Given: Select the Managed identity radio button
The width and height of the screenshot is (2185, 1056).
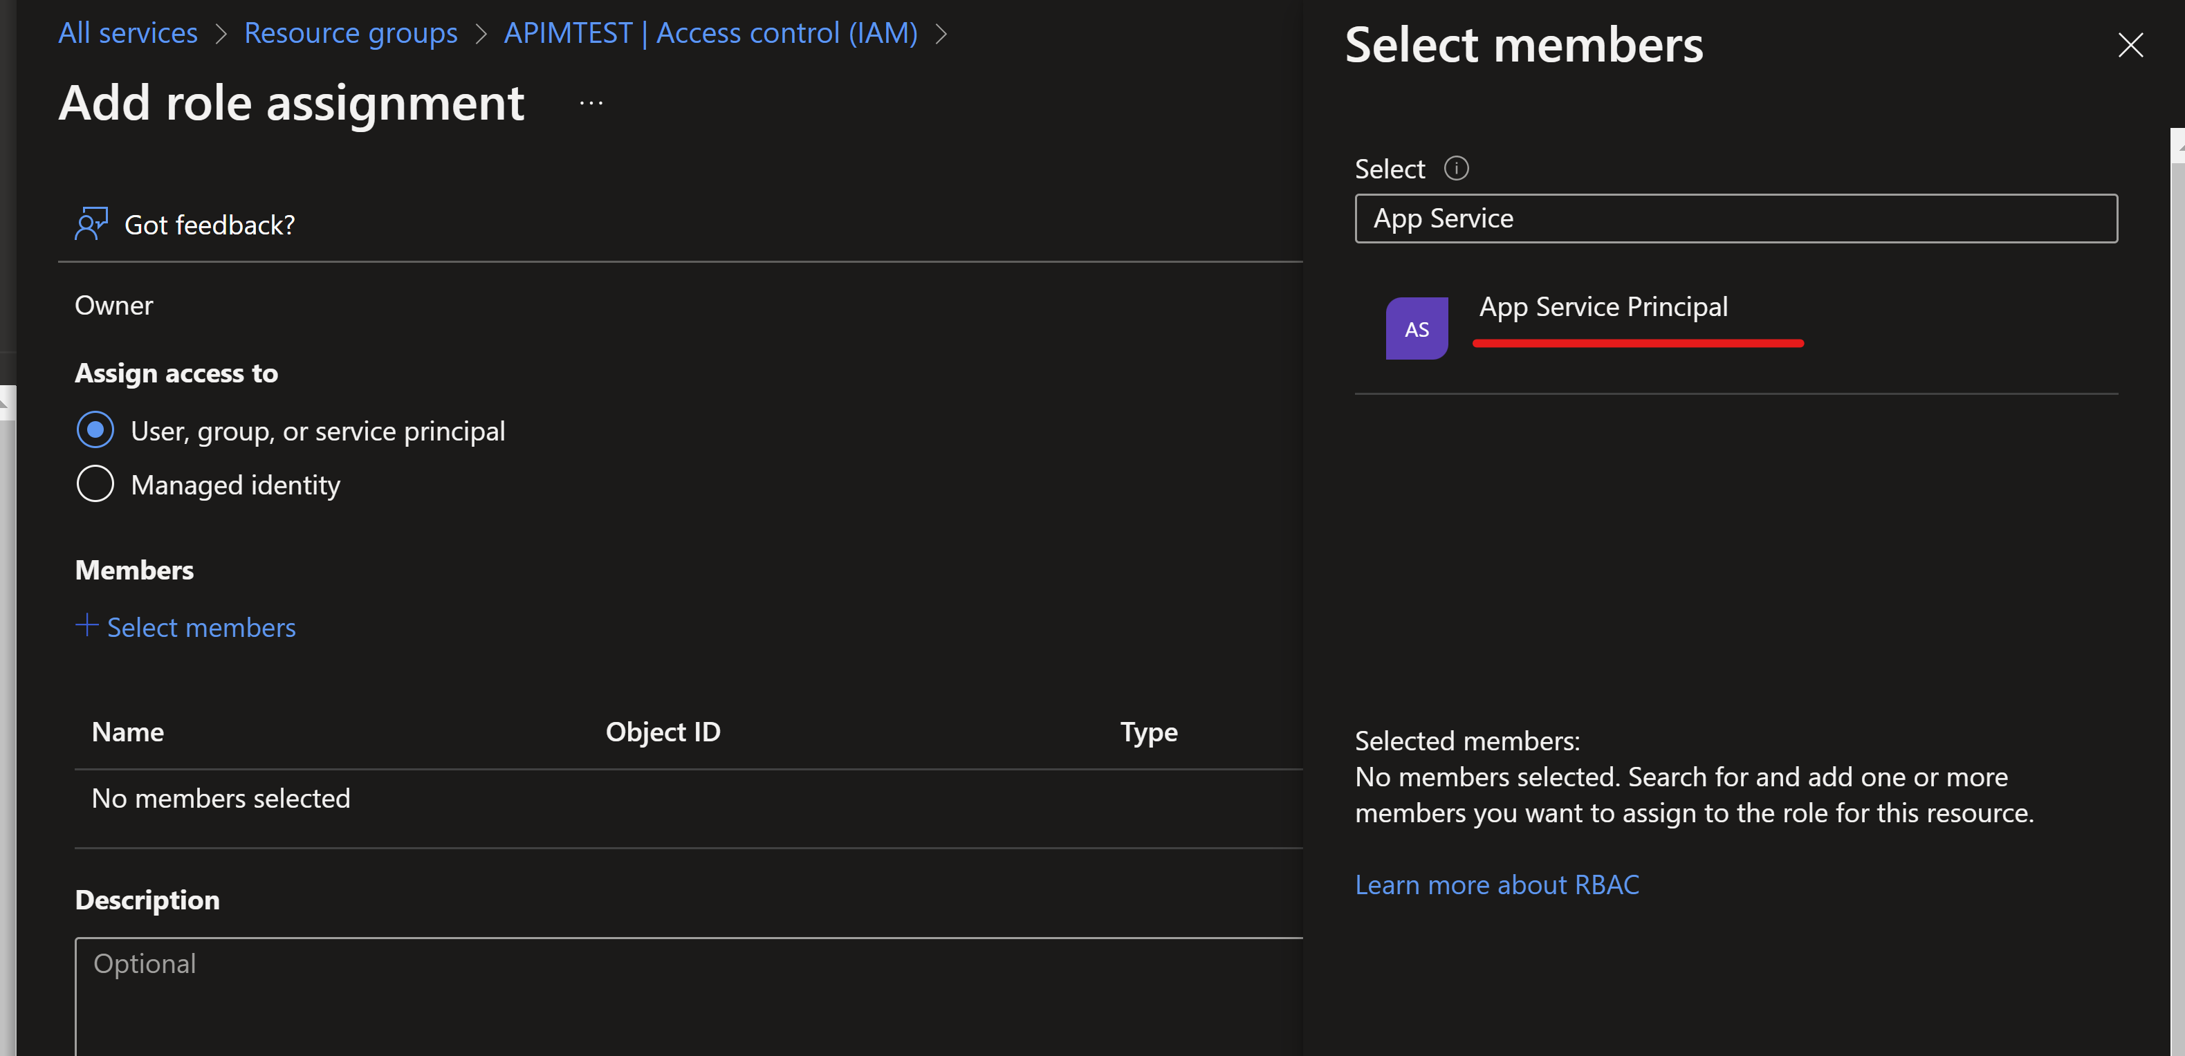Looking at the screenshot, I should [x=95, y=484].
